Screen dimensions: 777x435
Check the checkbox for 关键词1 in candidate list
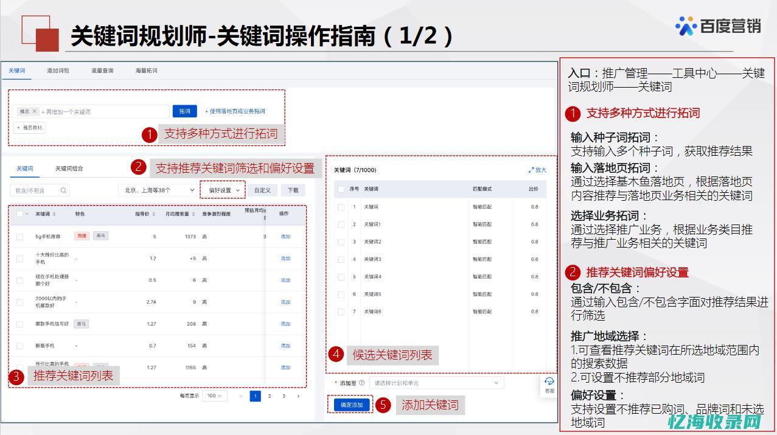pos(341,225)
